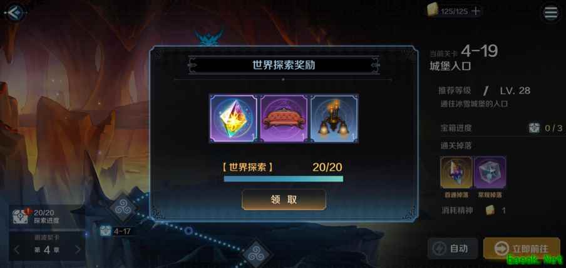This screenshot has width=566, height=268.
Task: Select the red sofa reward icon
Action: tap(284, 119)
